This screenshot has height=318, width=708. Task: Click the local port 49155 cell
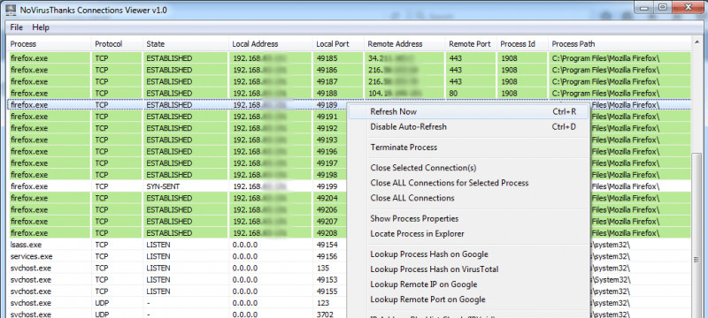click(330, 291)
